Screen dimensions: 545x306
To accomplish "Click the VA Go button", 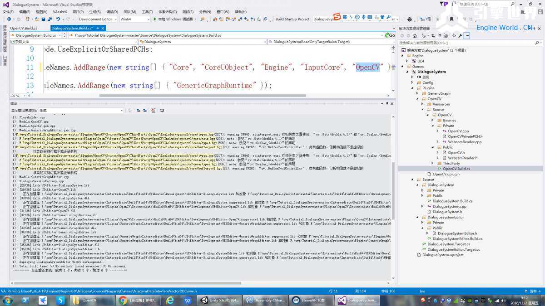I will pos(390,35).
